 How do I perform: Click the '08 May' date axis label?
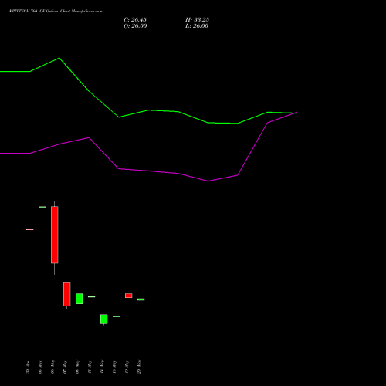pyautogui.click(x=77, y=367)
